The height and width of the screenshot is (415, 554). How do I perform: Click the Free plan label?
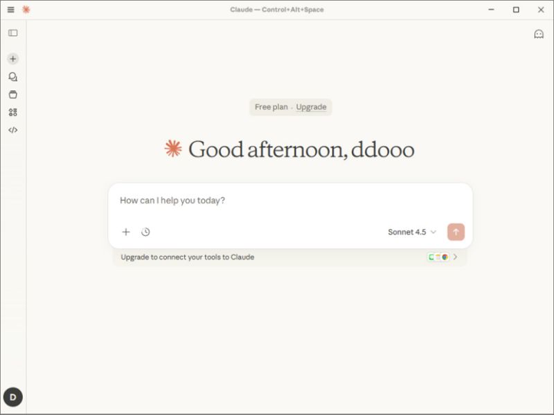coord(271,107)
